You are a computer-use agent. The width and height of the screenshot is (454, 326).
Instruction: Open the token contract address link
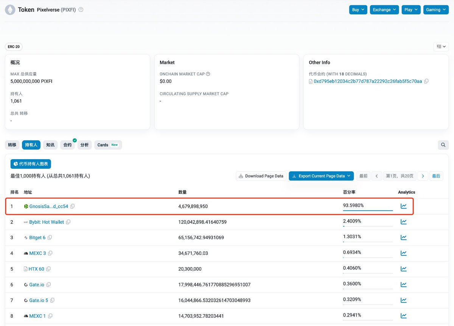(368, 81)
